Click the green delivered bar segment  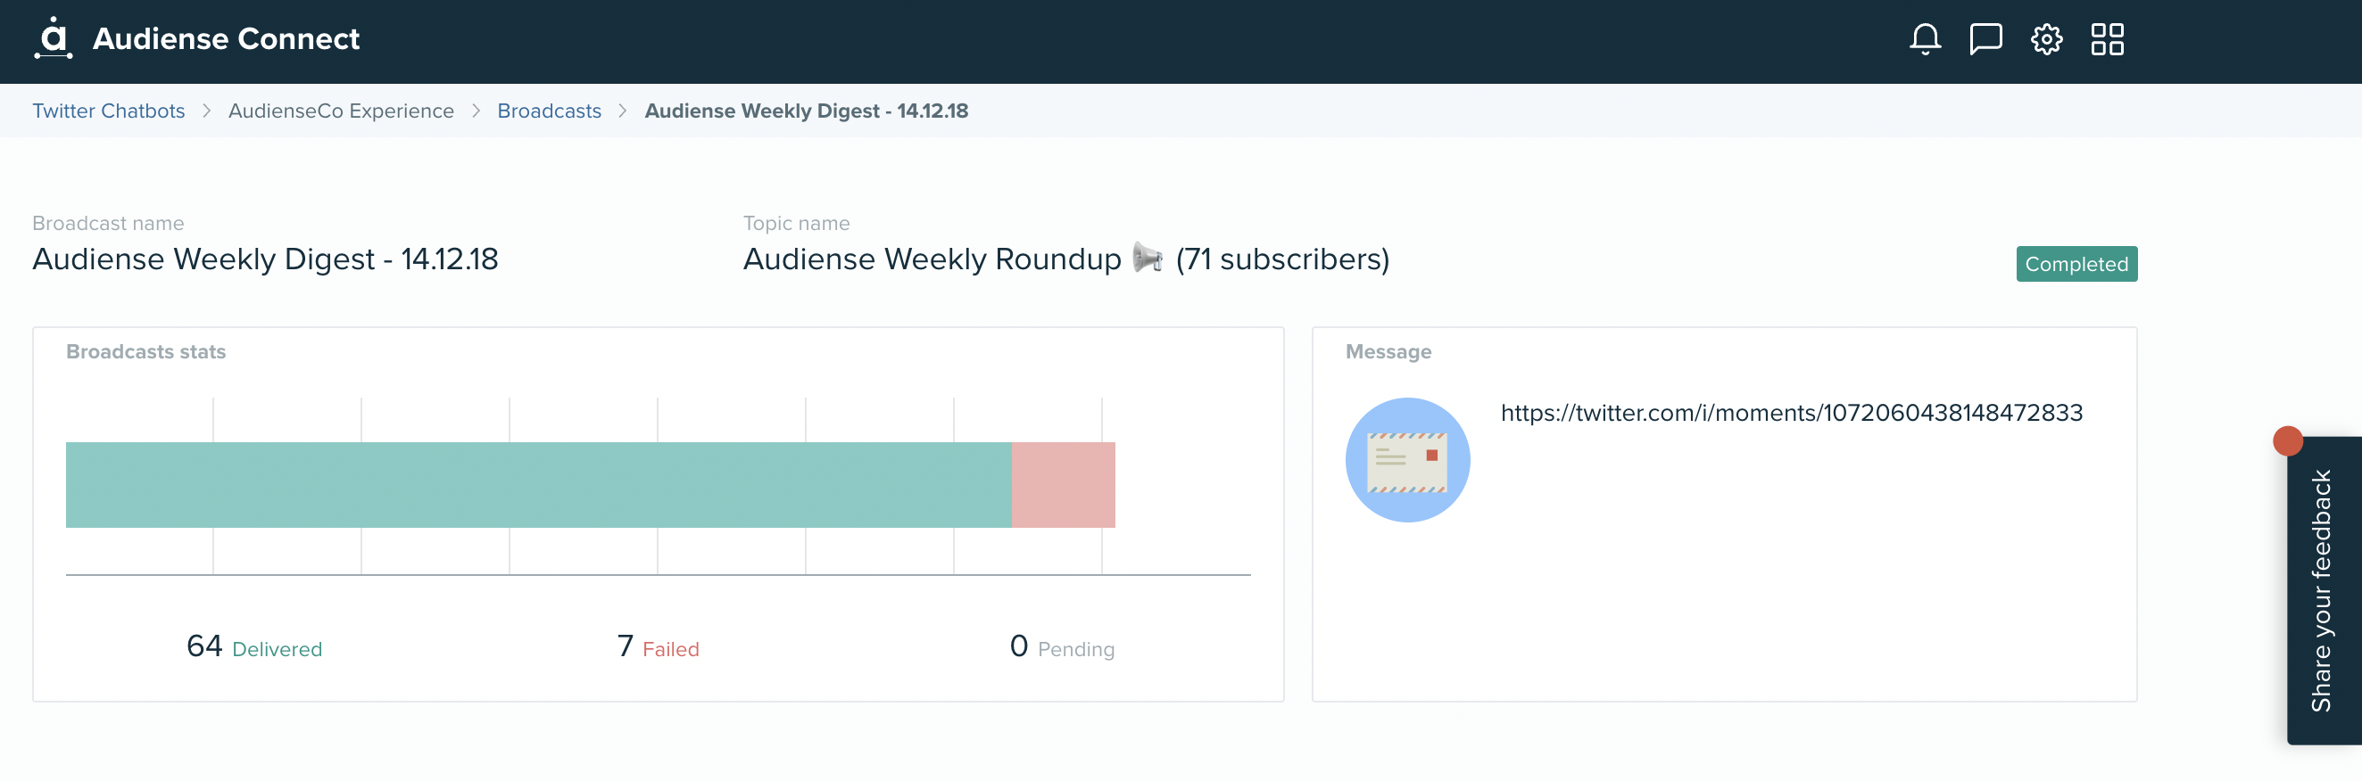click(x=538, y=485)
